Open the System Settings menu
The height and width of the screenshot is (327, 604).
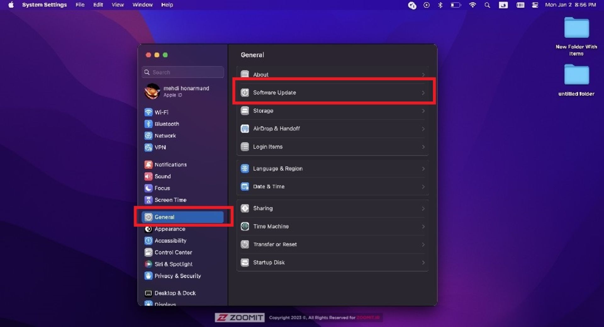pos(44,5)
